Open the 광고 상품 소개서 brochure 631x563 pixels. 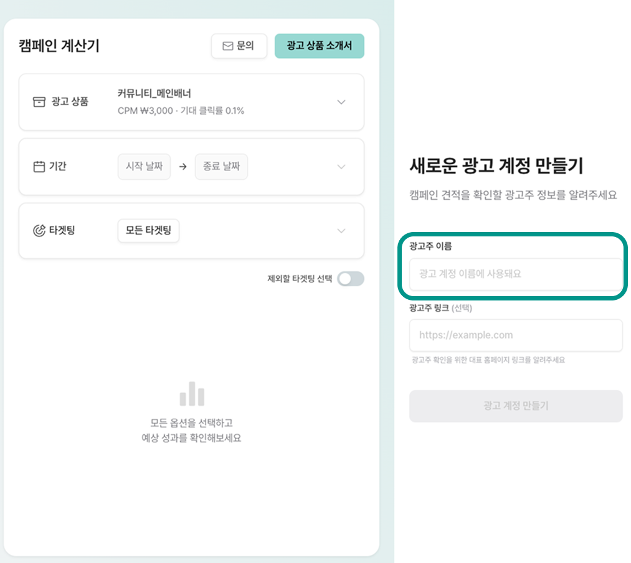pos(319,46)
